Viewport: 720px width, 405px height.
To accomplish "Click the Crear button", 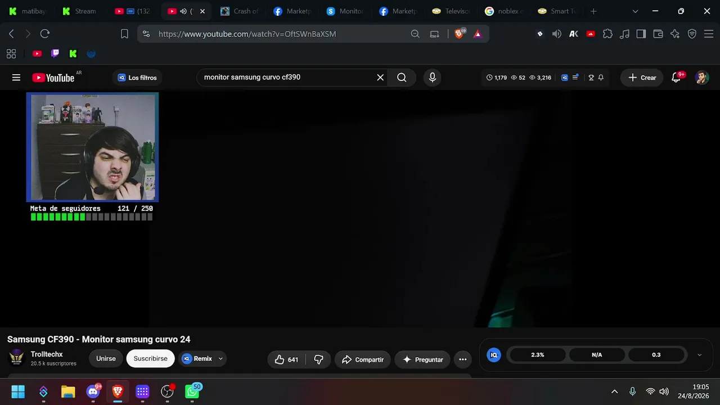I will point(642,78).
